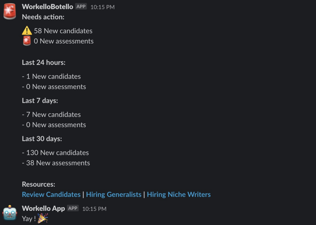Click the Last 7 days heading

click(x=40, y=100)
